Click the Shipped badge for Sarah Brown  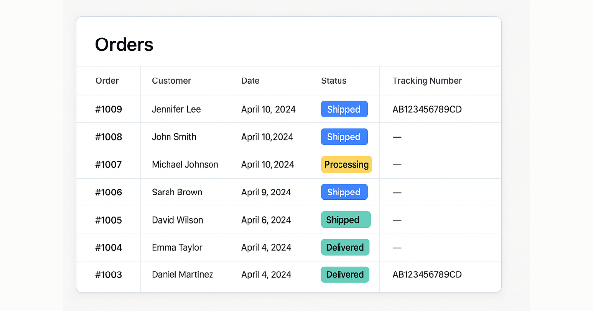coord(344,192)
